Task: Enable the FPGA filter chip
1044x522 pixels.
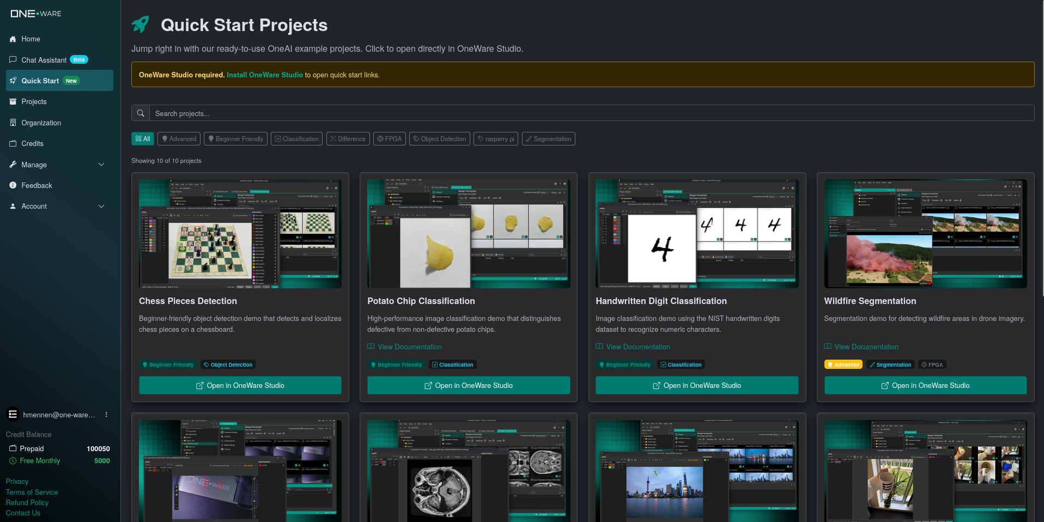Action: tap(389, 139)
